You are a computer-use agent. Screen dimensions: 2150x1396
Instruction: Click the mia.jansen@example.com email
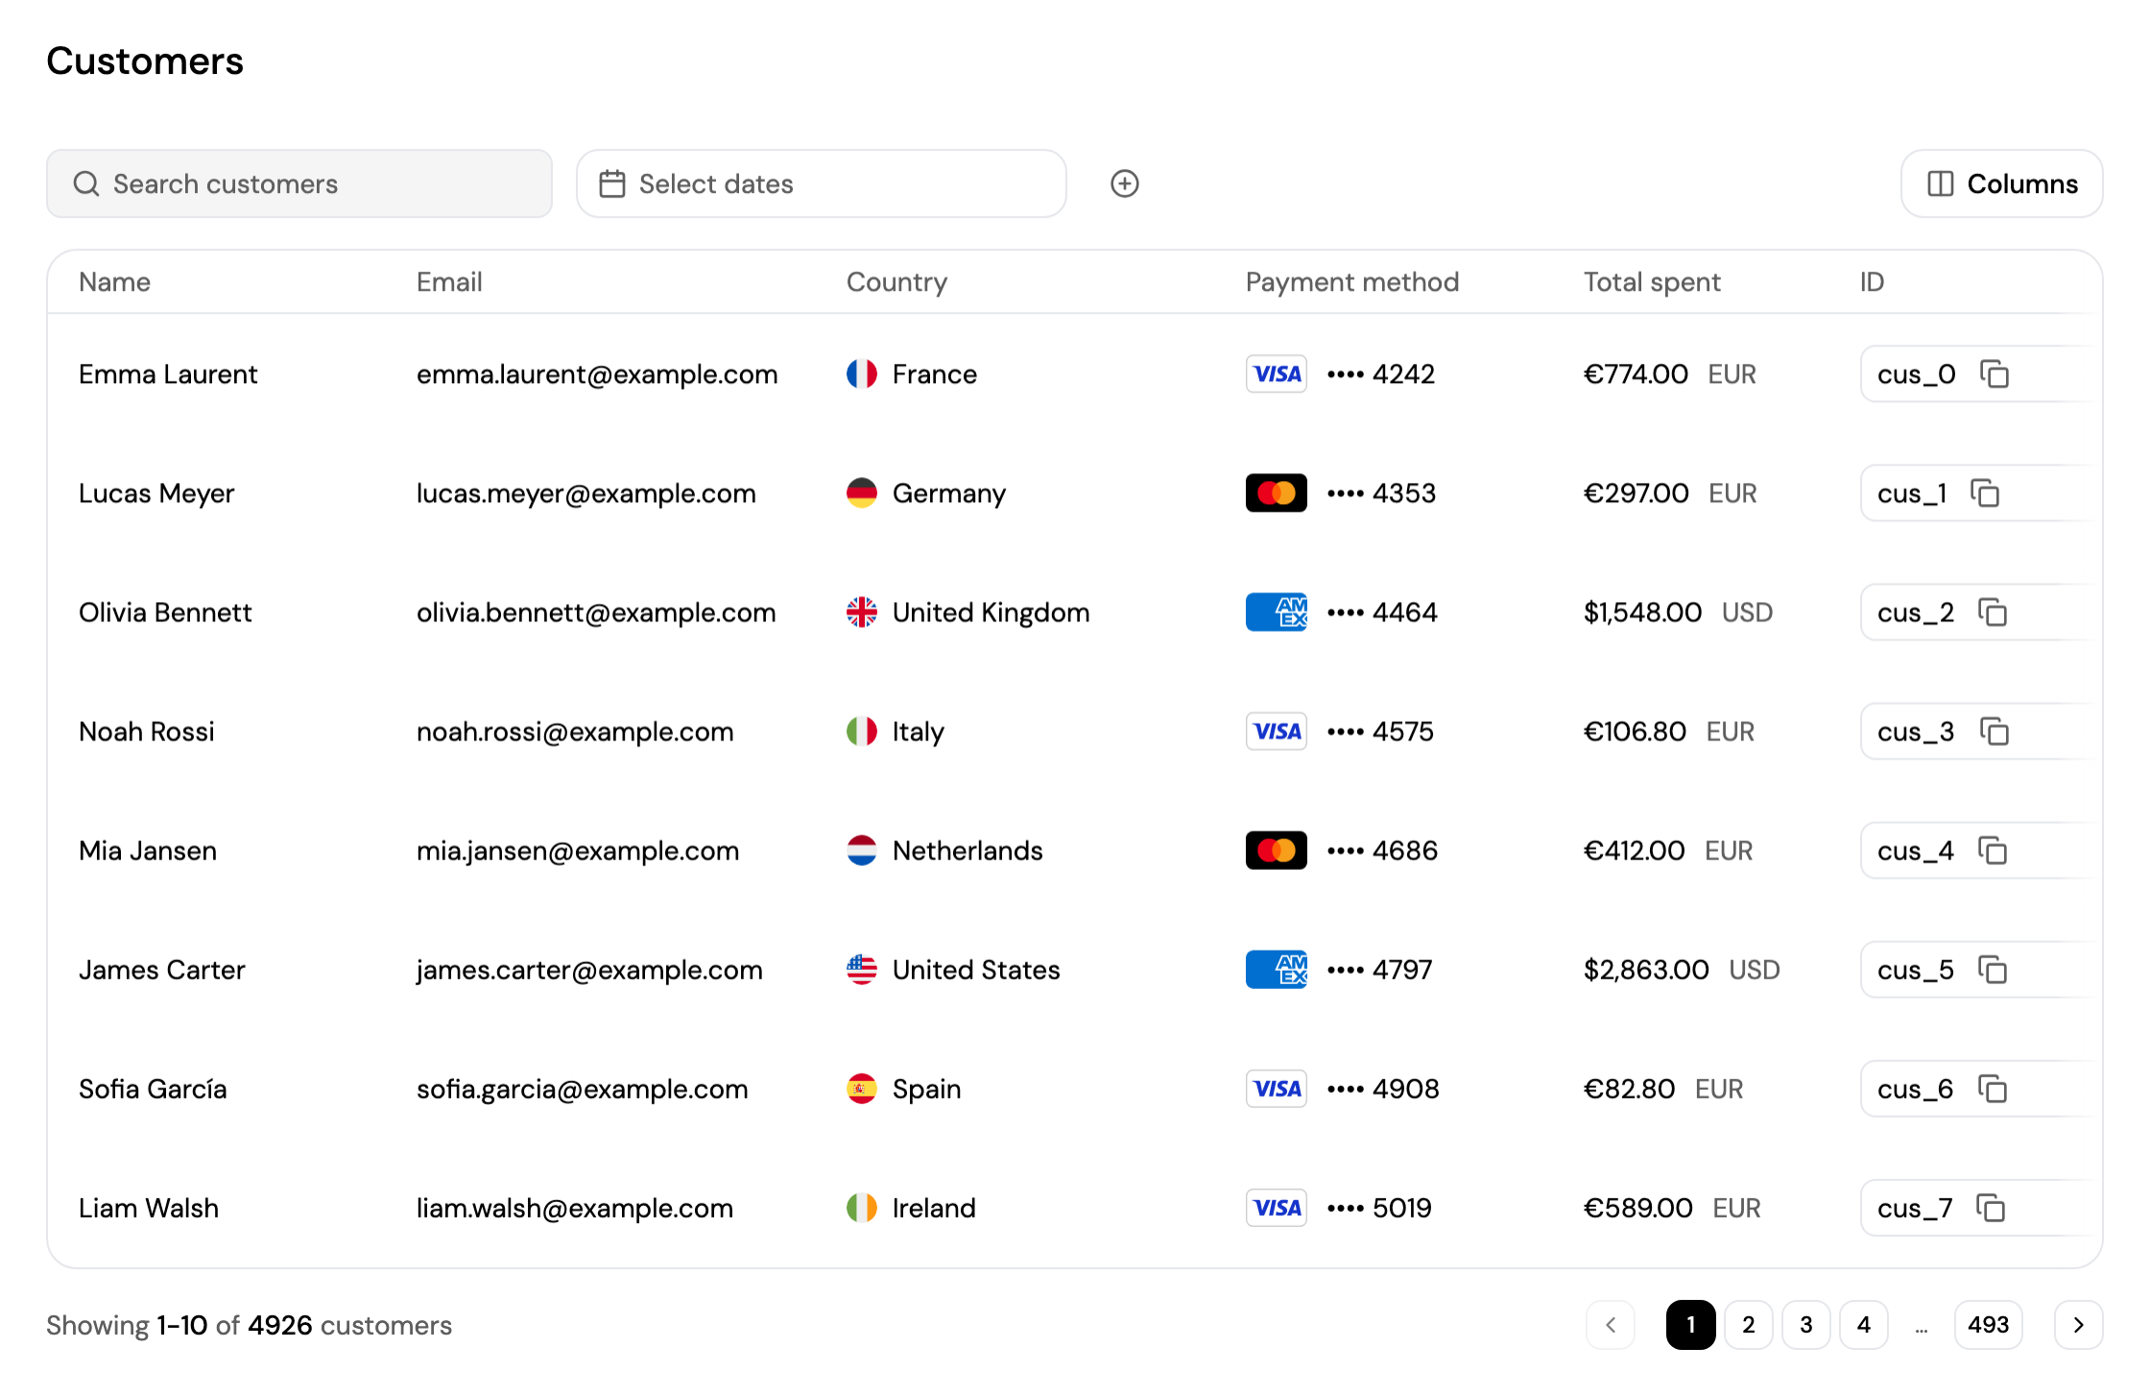[578, 851]
